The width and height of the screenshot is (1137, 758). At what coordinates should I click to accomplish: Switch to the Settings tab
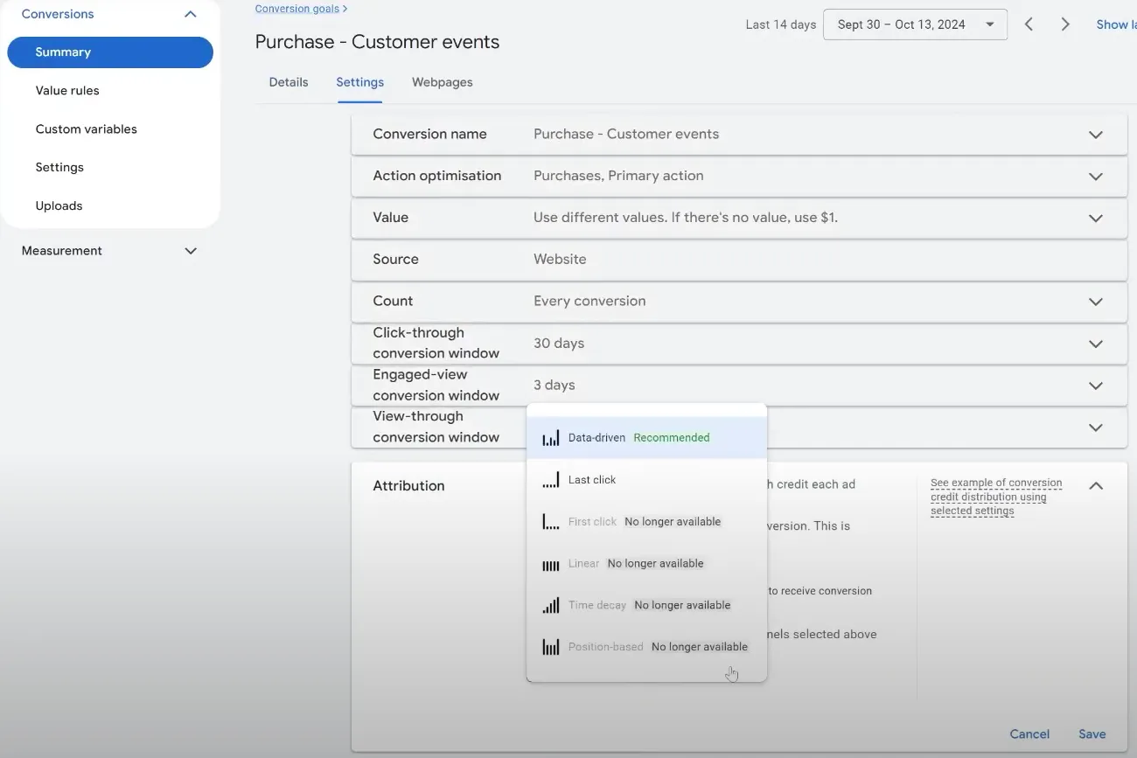[x=359, y=82]
